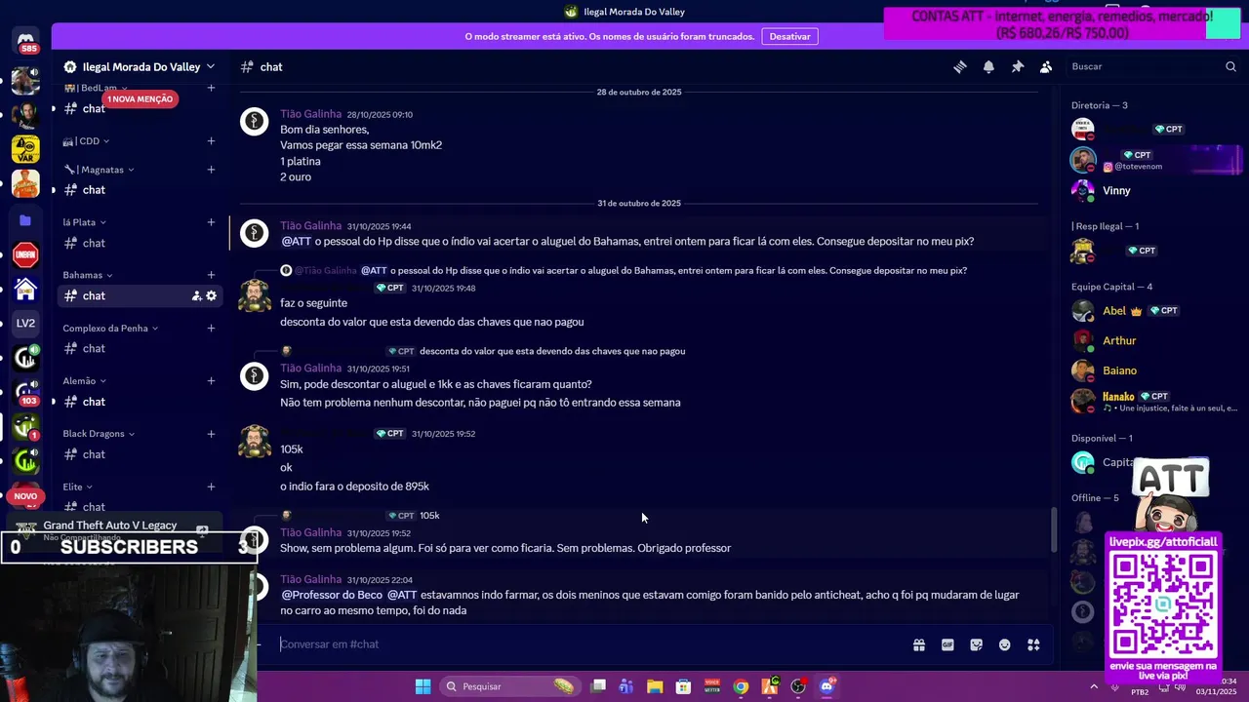Show pinned messages with pin icon
This screenshot has height=702, width=1249.
point(1017,66)
